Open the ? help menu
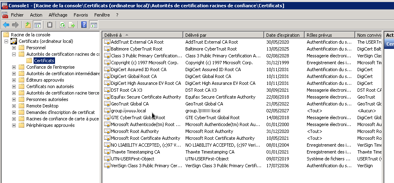The image size is (394, 183). 117,15
